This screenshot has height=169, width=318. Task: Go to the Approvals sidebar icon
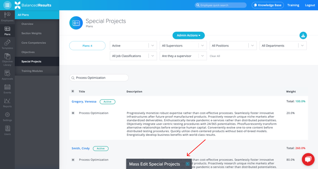point(7,75)
